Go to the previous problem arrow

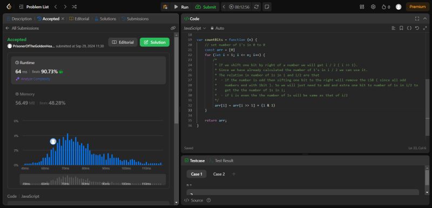[56, 7]
